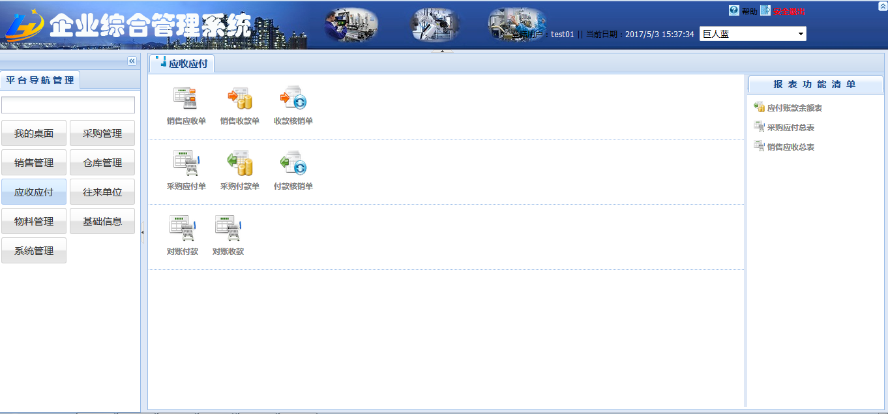Click the 帮助 help icon
The width and height of the screenshot is (888, 414).
734,10
